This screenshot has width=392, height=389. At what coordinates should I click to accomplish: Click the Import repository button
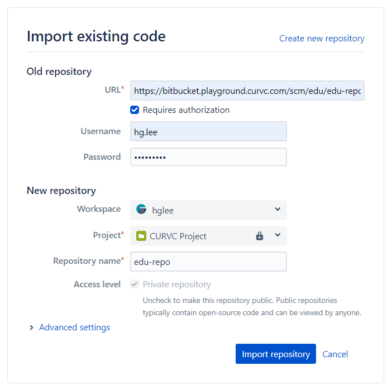point(276,354)
